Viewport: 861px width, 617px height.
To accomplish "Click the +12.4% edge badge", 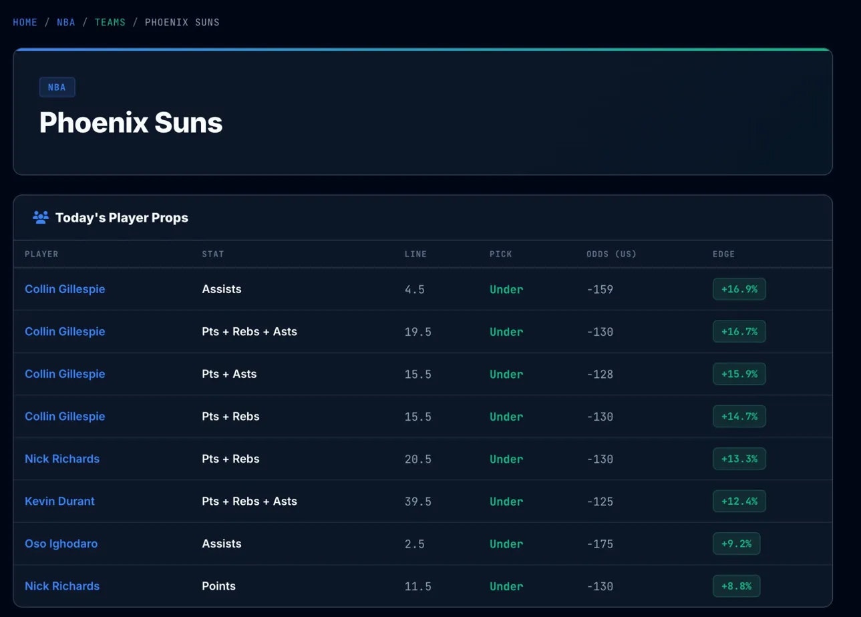I will pos(739,501).
